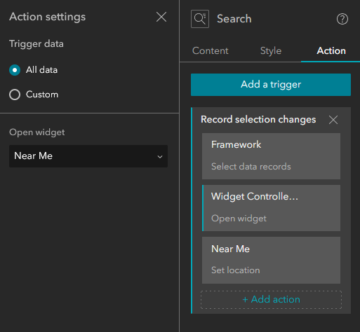Select the Widget Controller open widget action
Viewport: 360px width, 332px height.
pos(271,208)
